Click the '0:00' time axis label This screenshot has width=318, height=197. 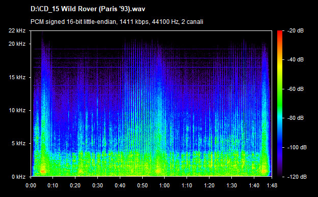coord(31,185)
